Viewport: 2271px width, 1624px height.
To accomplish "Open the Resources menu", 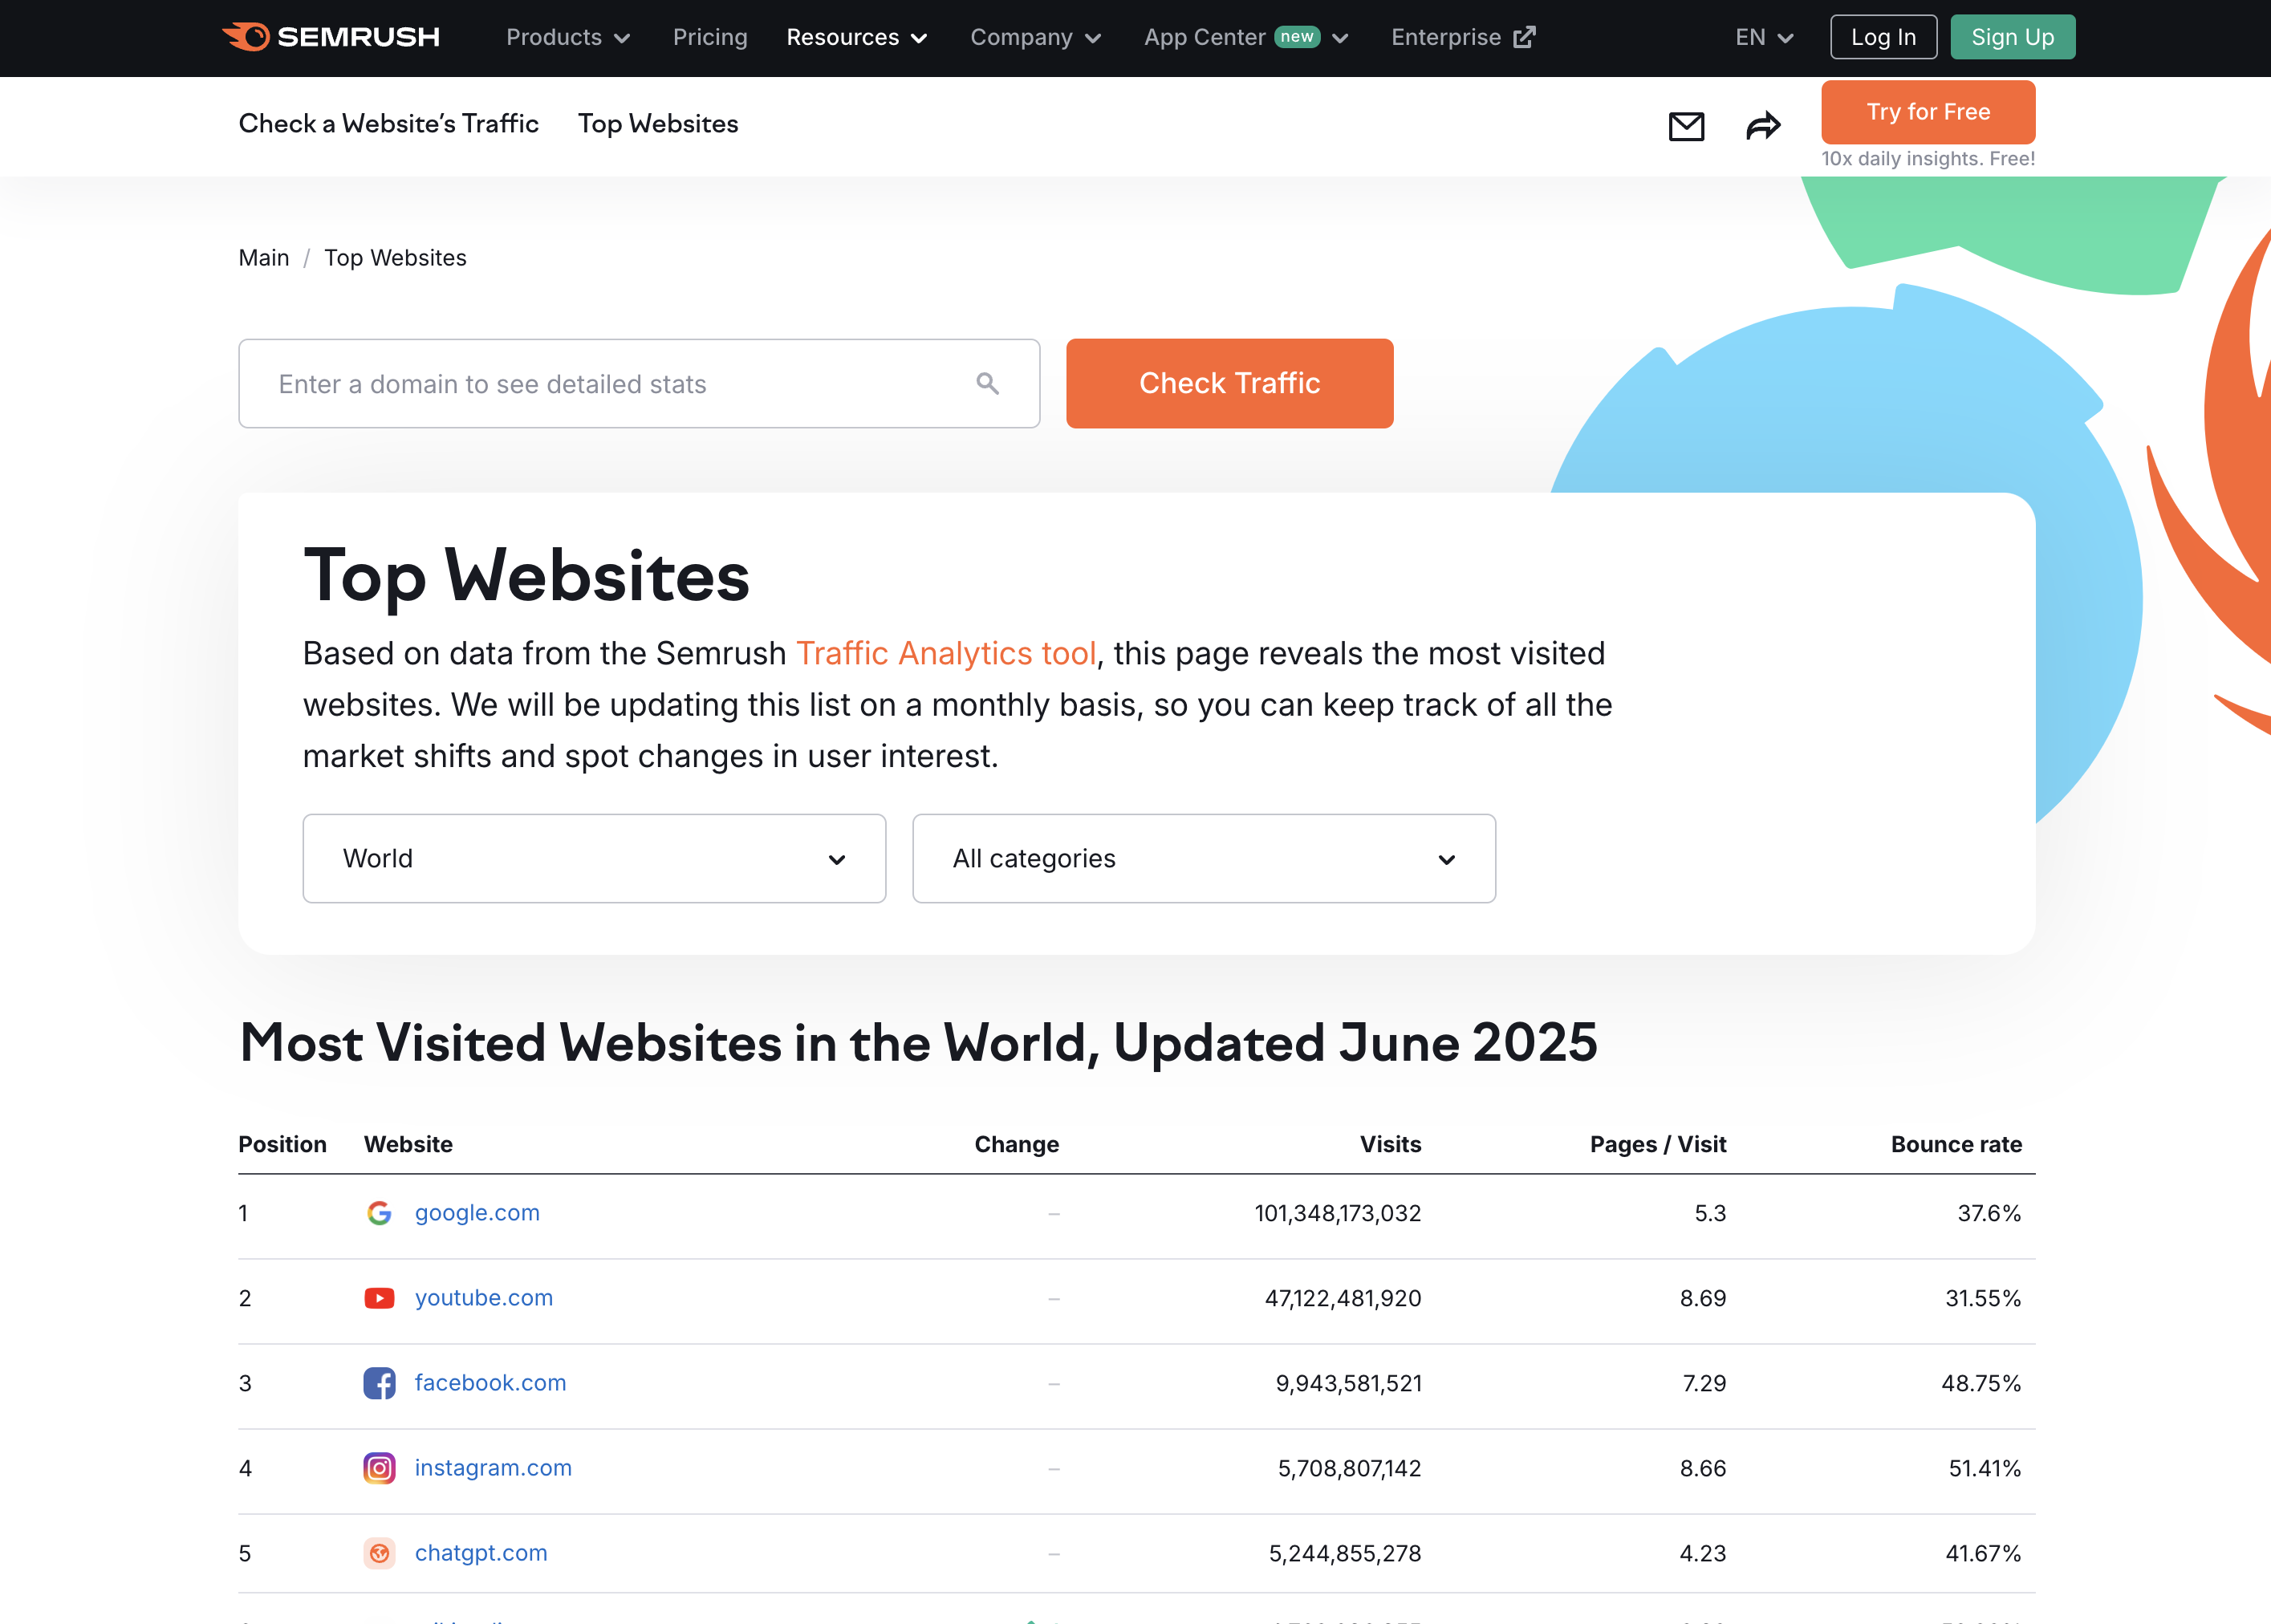I will pos(856,37).
